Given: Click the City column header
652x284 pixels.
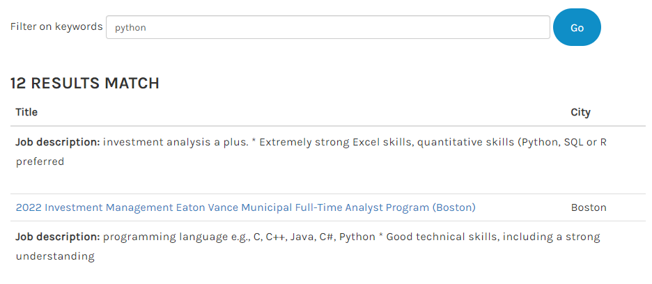Looking at the screenshot, I should click(580, 112).
